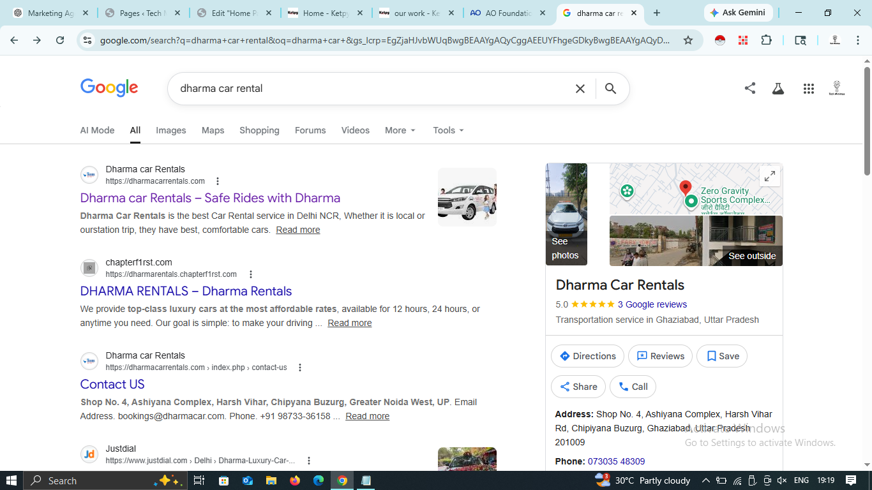This screenshot has width=872, height=490.
Task: Expand the map with fullscreen icon
Action: [770, 176]
